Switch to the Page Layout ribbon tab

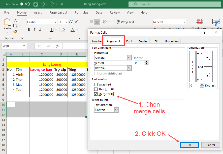[58, 13]
